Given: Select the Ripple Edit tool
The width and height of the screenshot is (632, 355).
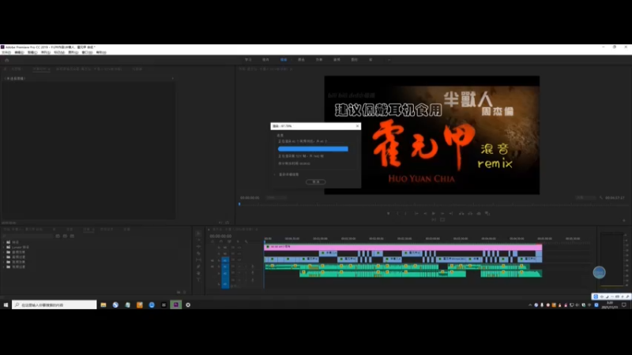Looking at the screenshot, I should (x=198, y=246).
